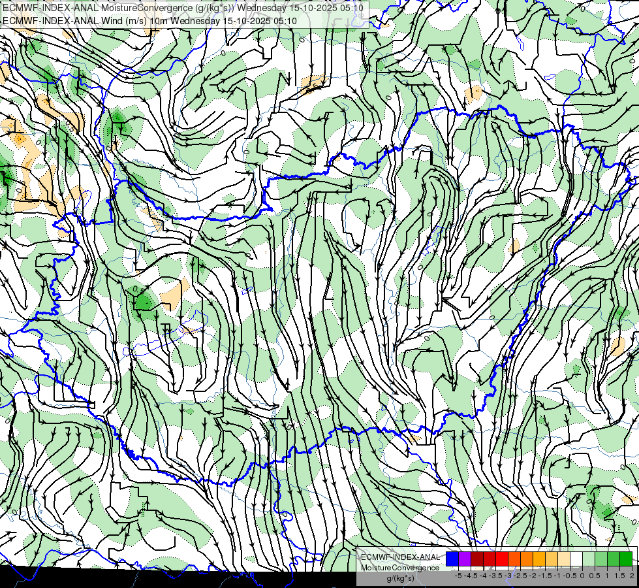
Task: Click the -1 legend tick label
Action: [x=557, y=576]
